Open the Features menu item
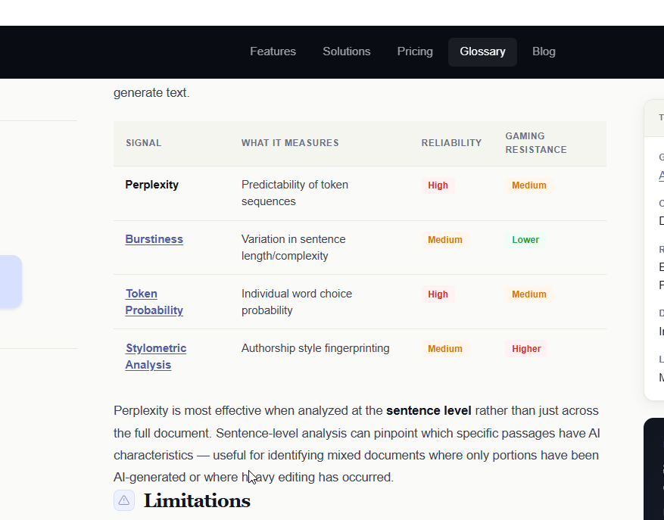This screenshot has height=520, width=664. (273, 51)
